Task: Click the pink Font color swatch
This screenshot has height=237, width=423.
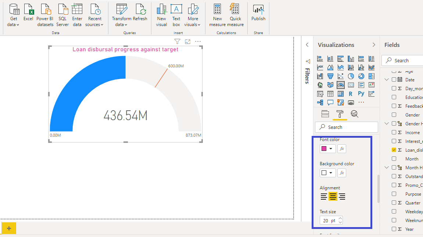Action: coord(324,149)
